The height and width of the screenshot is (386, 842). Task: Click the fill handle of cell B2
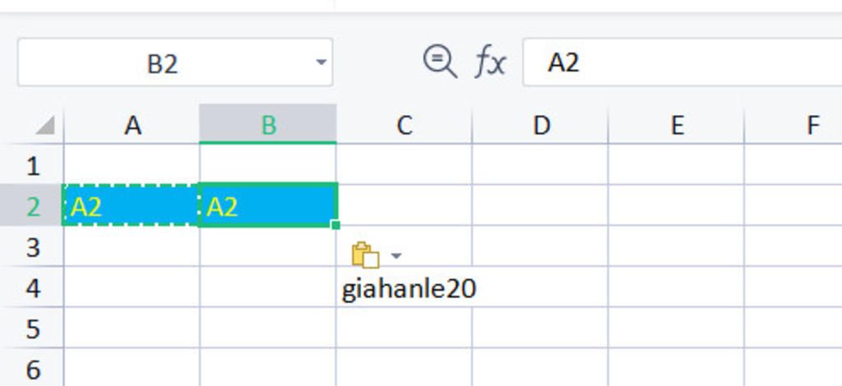(x=336, y=225)
